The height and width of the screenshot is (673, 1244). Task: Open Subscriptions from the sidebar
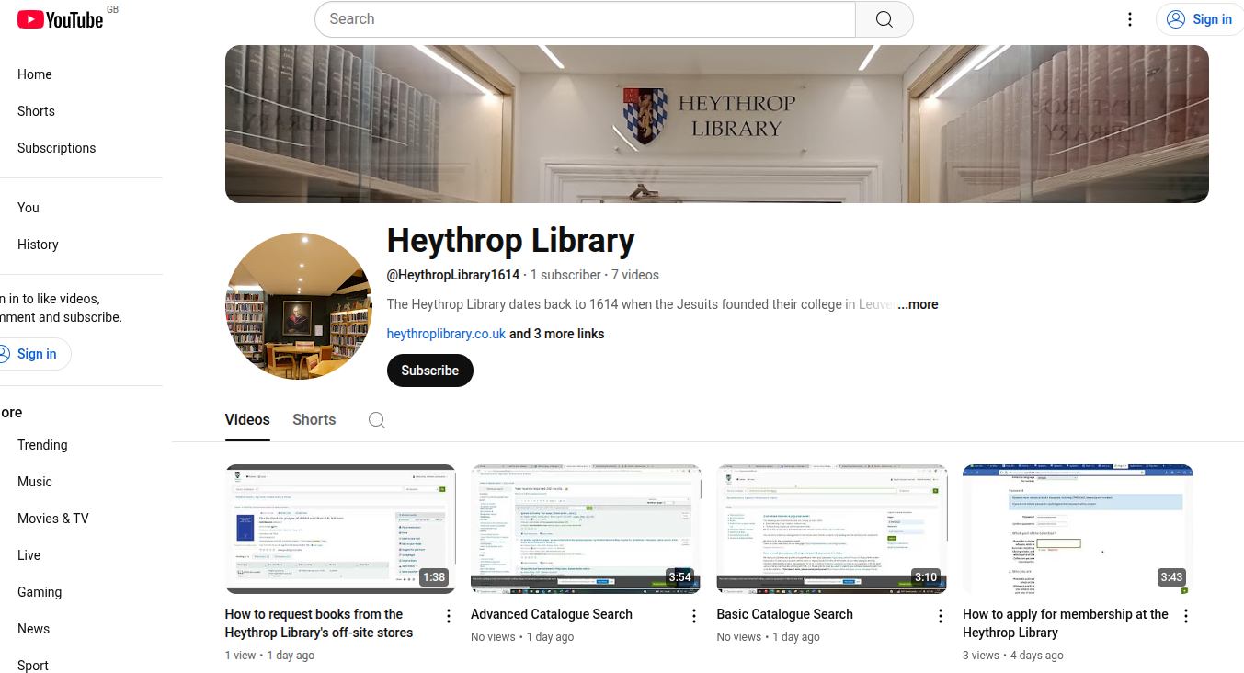[x=56, y=147]
